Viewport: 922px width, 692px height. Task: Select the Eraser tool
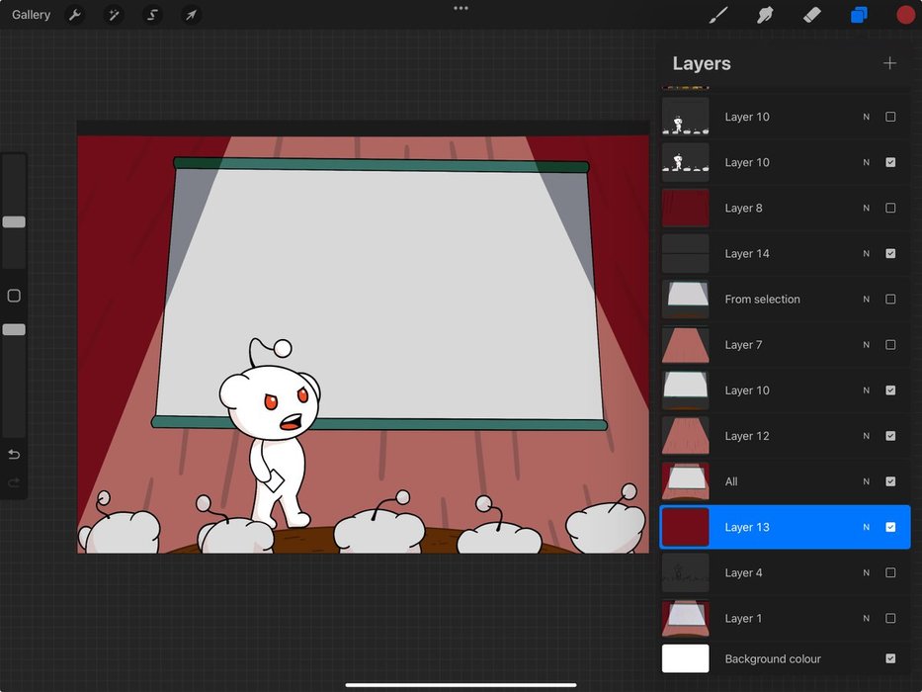(811, 15)
